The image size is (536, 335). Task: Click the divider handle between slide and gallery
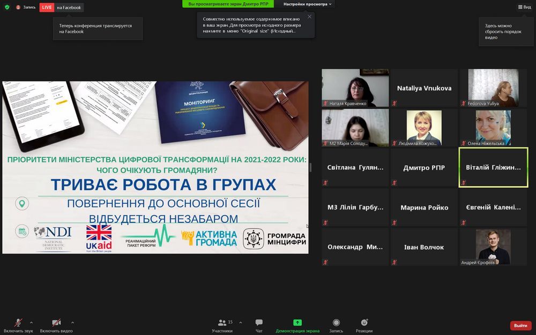[310, 167]
